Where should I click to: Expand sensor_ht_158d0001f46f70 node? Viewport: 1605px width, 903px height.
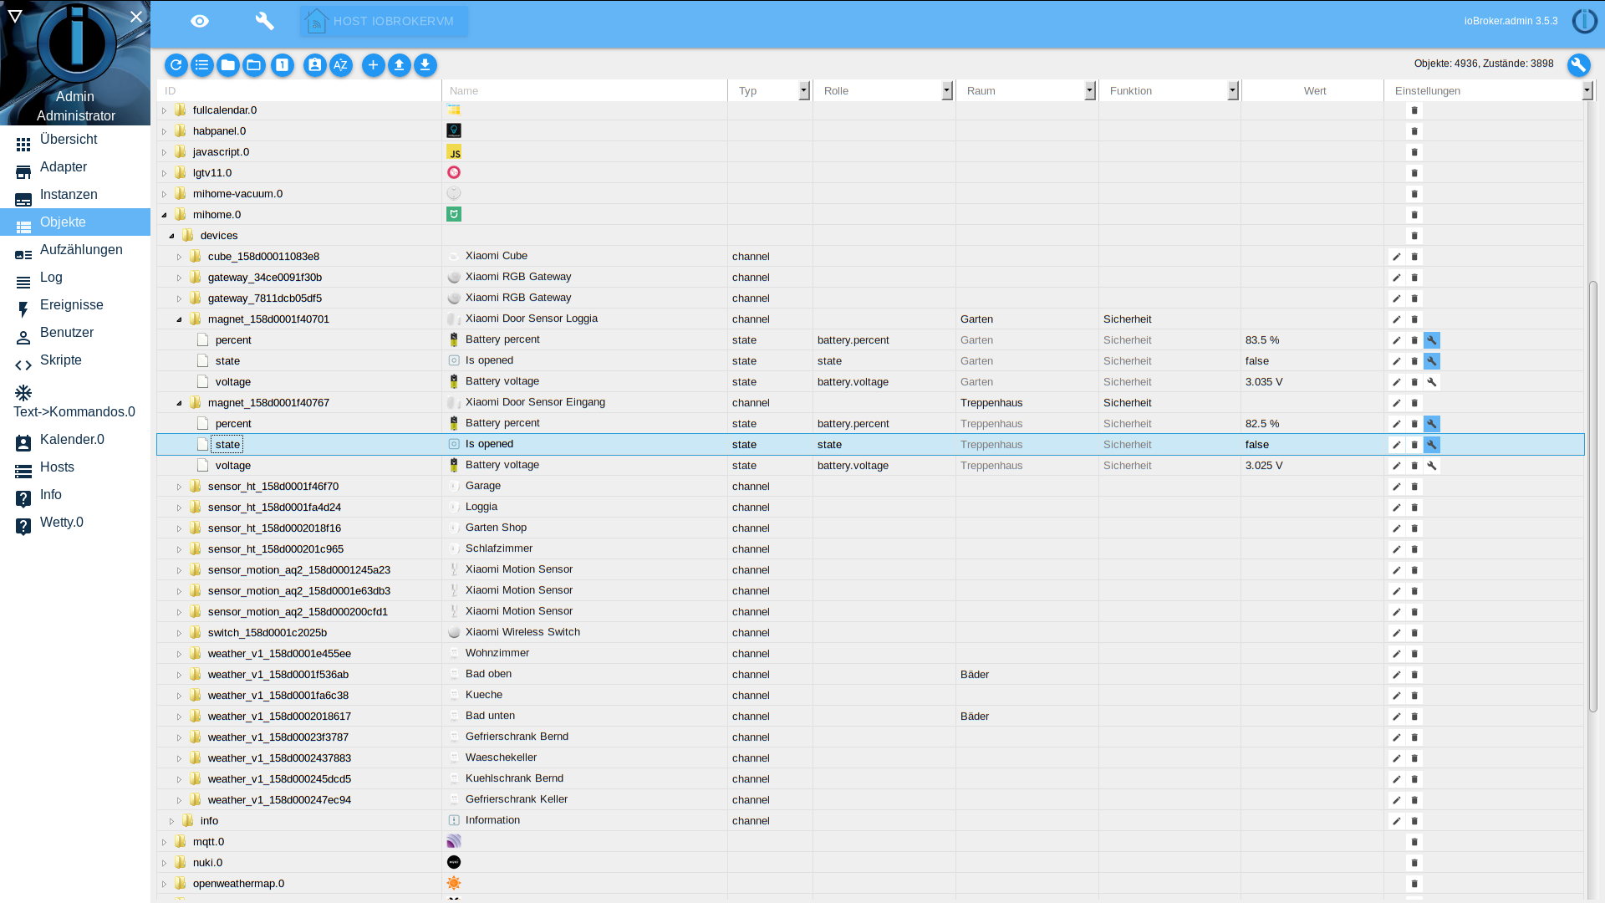pos(180,487)
